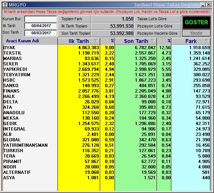
Task: Click the Araci Kurum Adi column header
Action: click(22, 41)
